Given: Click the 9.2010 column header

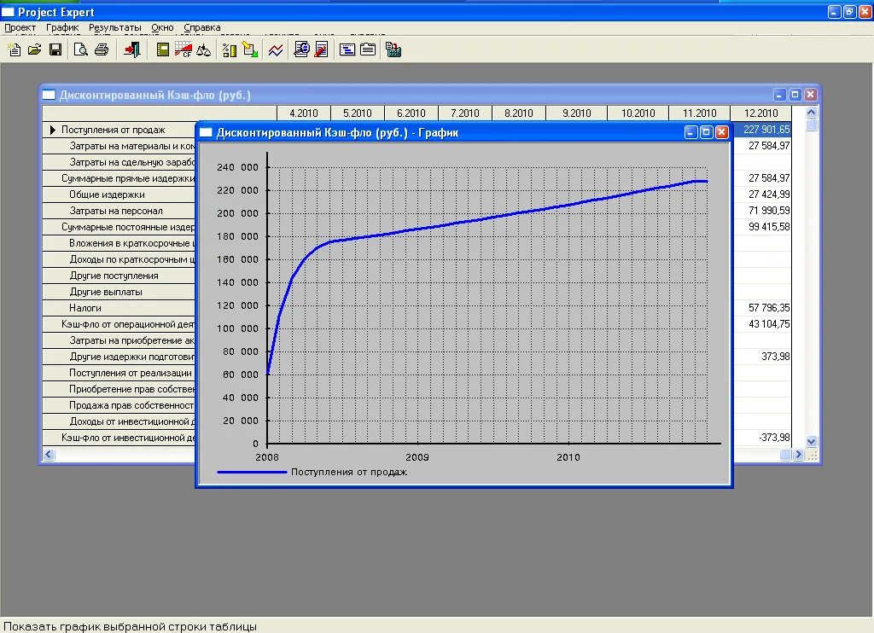Looking at the screenshot, I should coord(576,113).
